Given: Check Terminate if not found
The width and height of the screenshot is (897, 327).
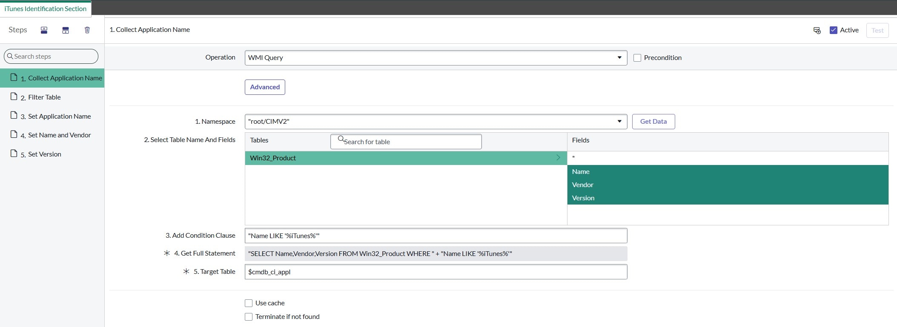Looking at the screenshot, I should [249, 317].
